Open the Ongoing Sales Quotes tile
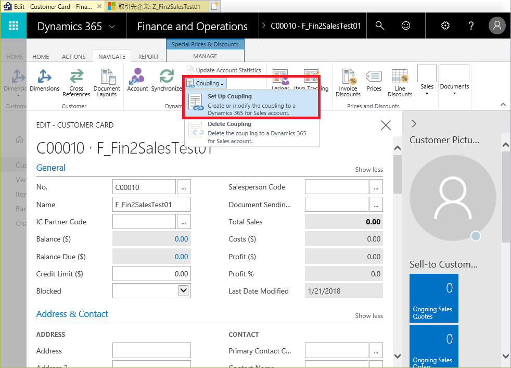 (434, 298)
